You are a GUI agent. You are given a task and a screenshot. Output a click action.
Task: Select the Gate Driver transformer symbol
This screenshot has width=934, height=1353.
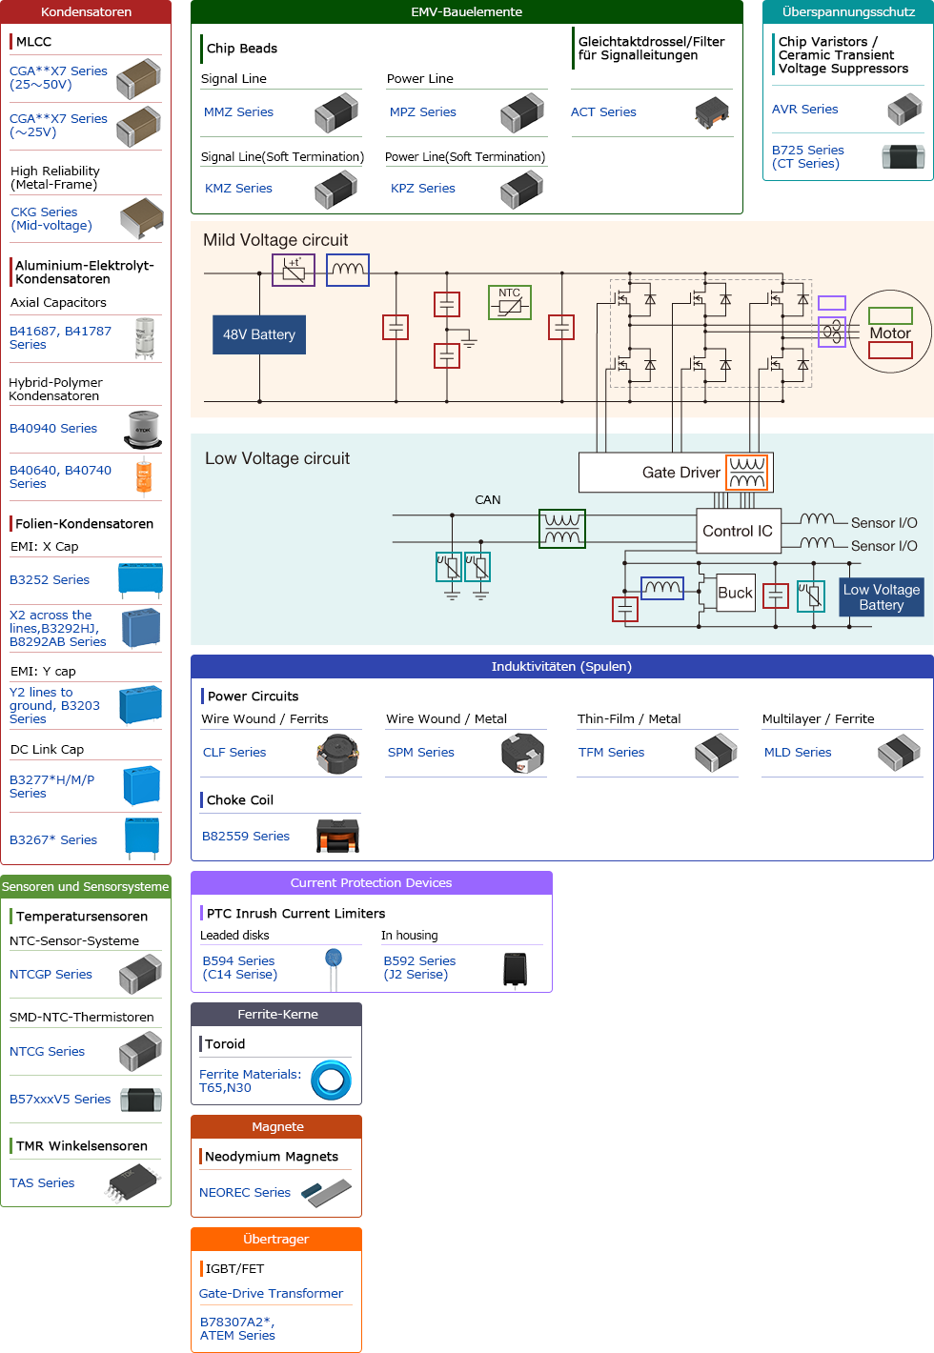746,473
